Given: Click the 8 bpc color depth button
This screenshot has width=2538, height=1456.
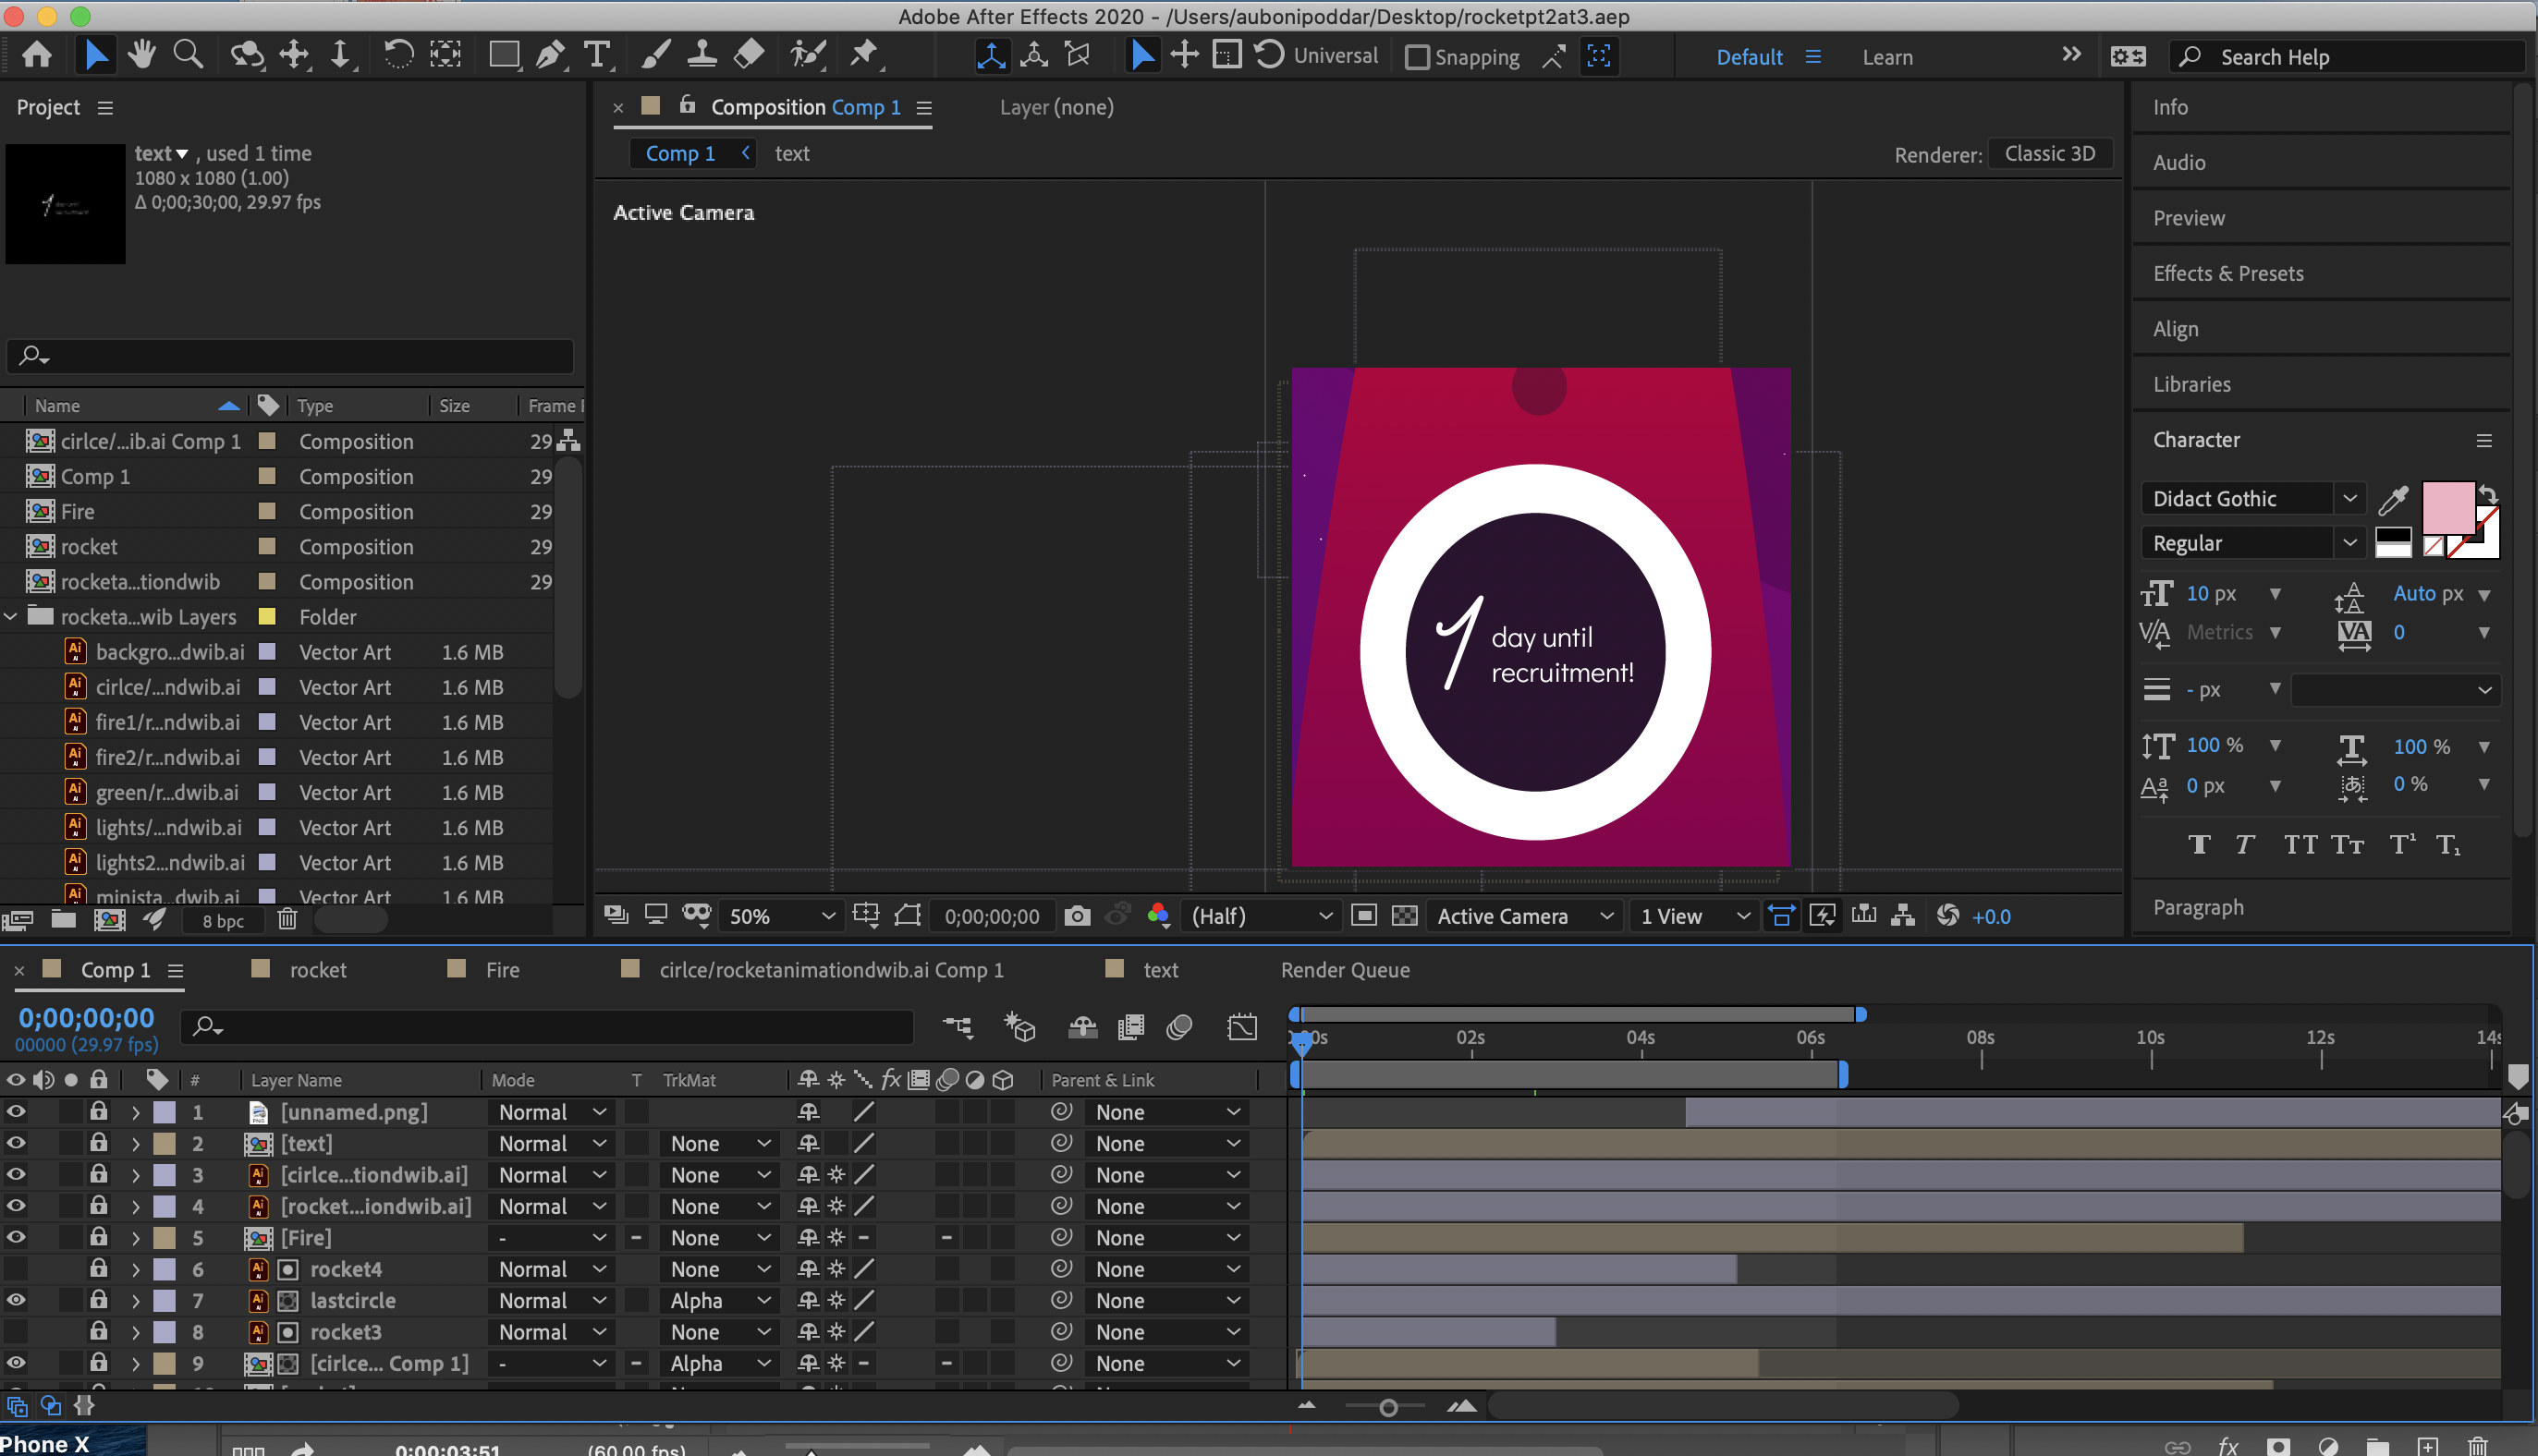Looking at the screenshot, I should pos(223,920).
